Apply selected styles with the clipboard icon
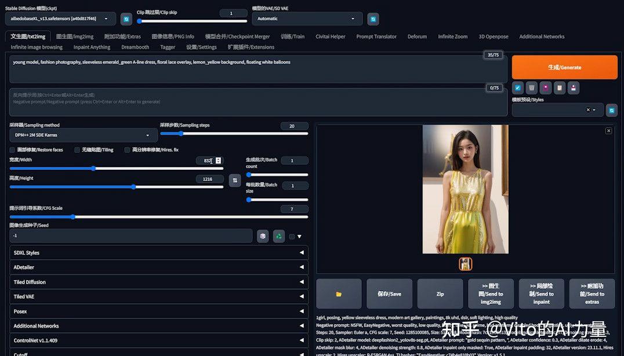The width and height of the screenshot is (624, 356). coord(560,88)
